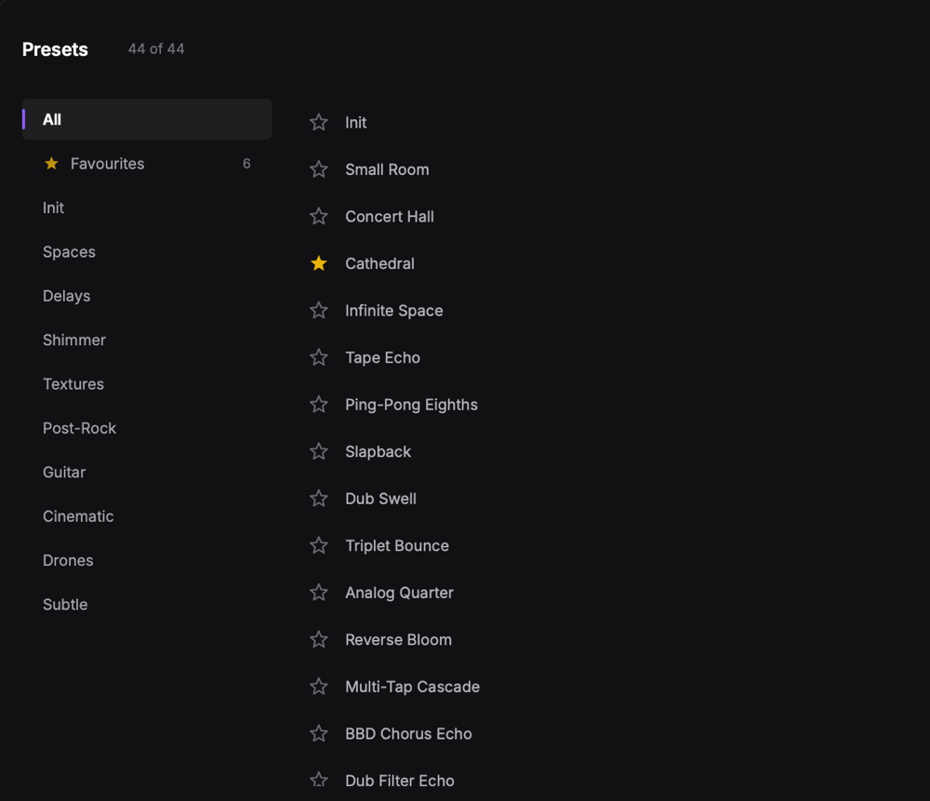Favourite the Slapback preset
Screen dimensions: 930x801
point(318,451)
